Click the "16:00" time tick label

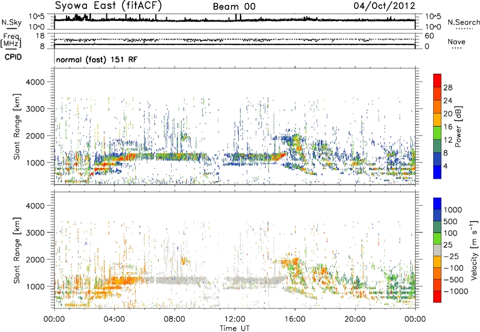pos(295,319)
